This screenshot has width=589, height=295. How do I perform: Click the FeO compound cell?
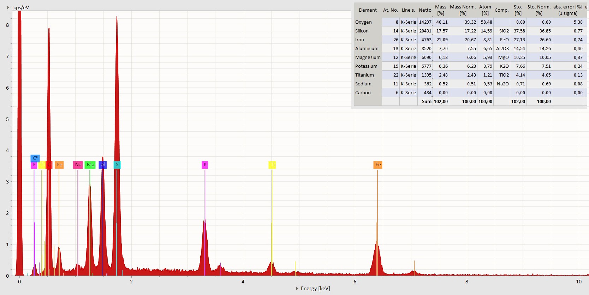[x=504, y=40]
